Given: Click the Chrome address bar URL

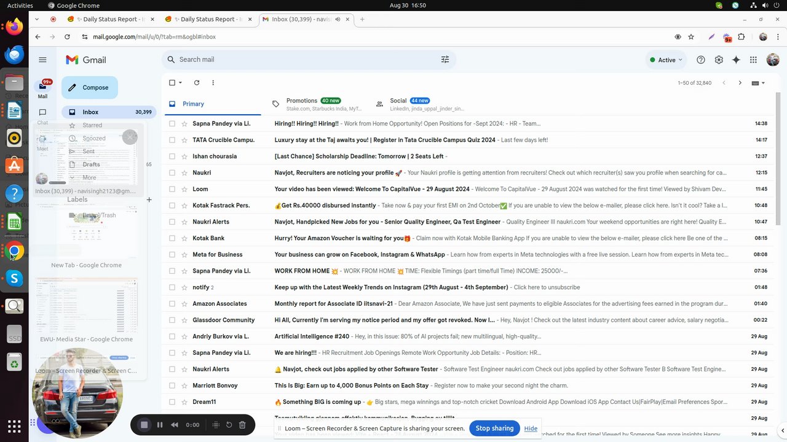Looking at the screenshot, I should coord(154,37).
